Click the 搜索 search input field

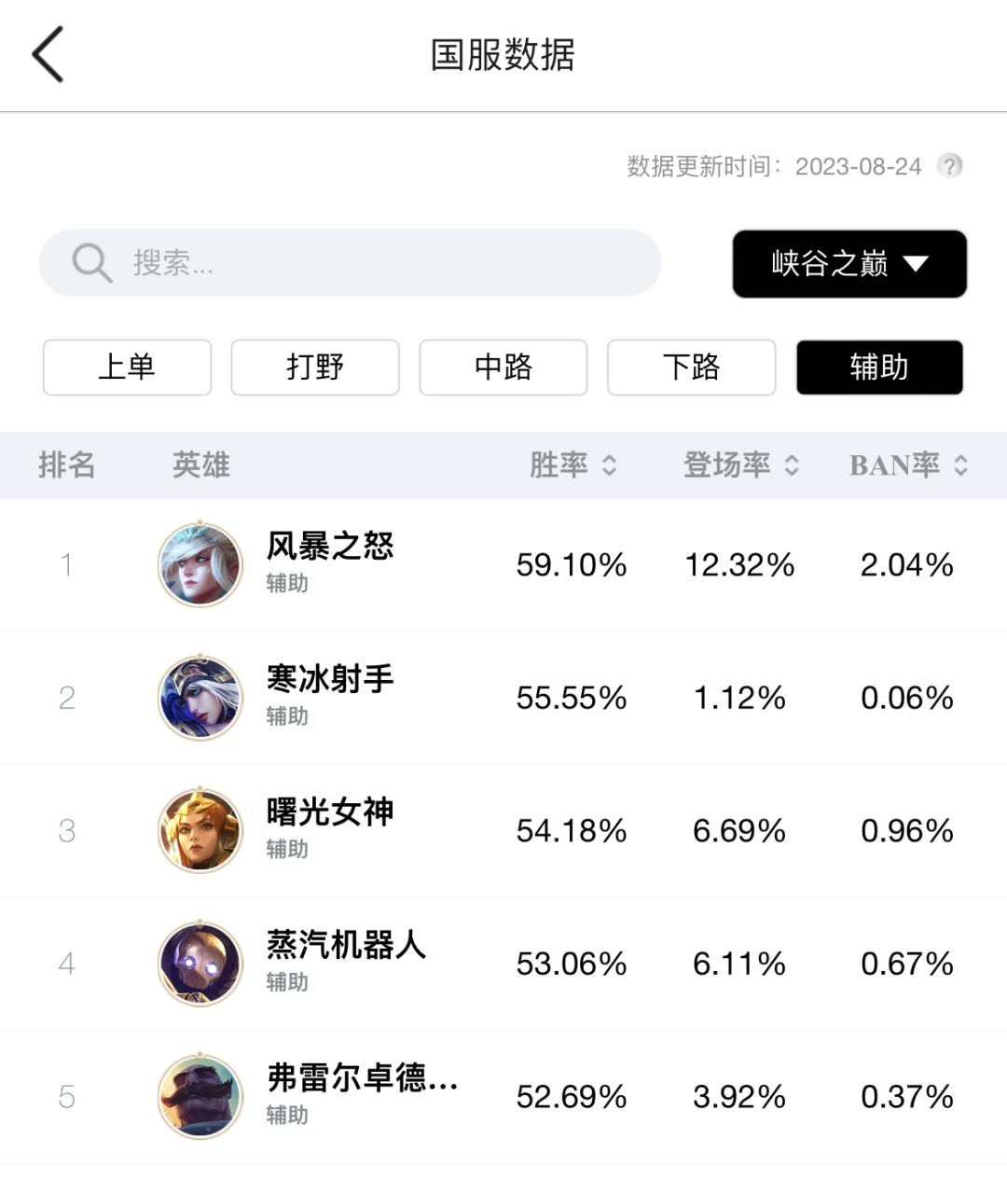(x=373, y=263)
